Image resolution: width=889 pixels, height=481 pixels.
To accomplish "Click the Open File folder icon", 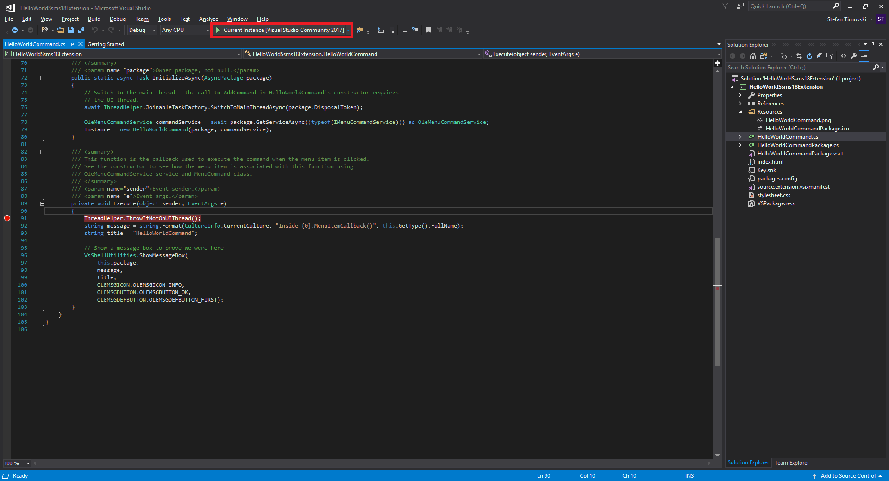I will [61, 30].
